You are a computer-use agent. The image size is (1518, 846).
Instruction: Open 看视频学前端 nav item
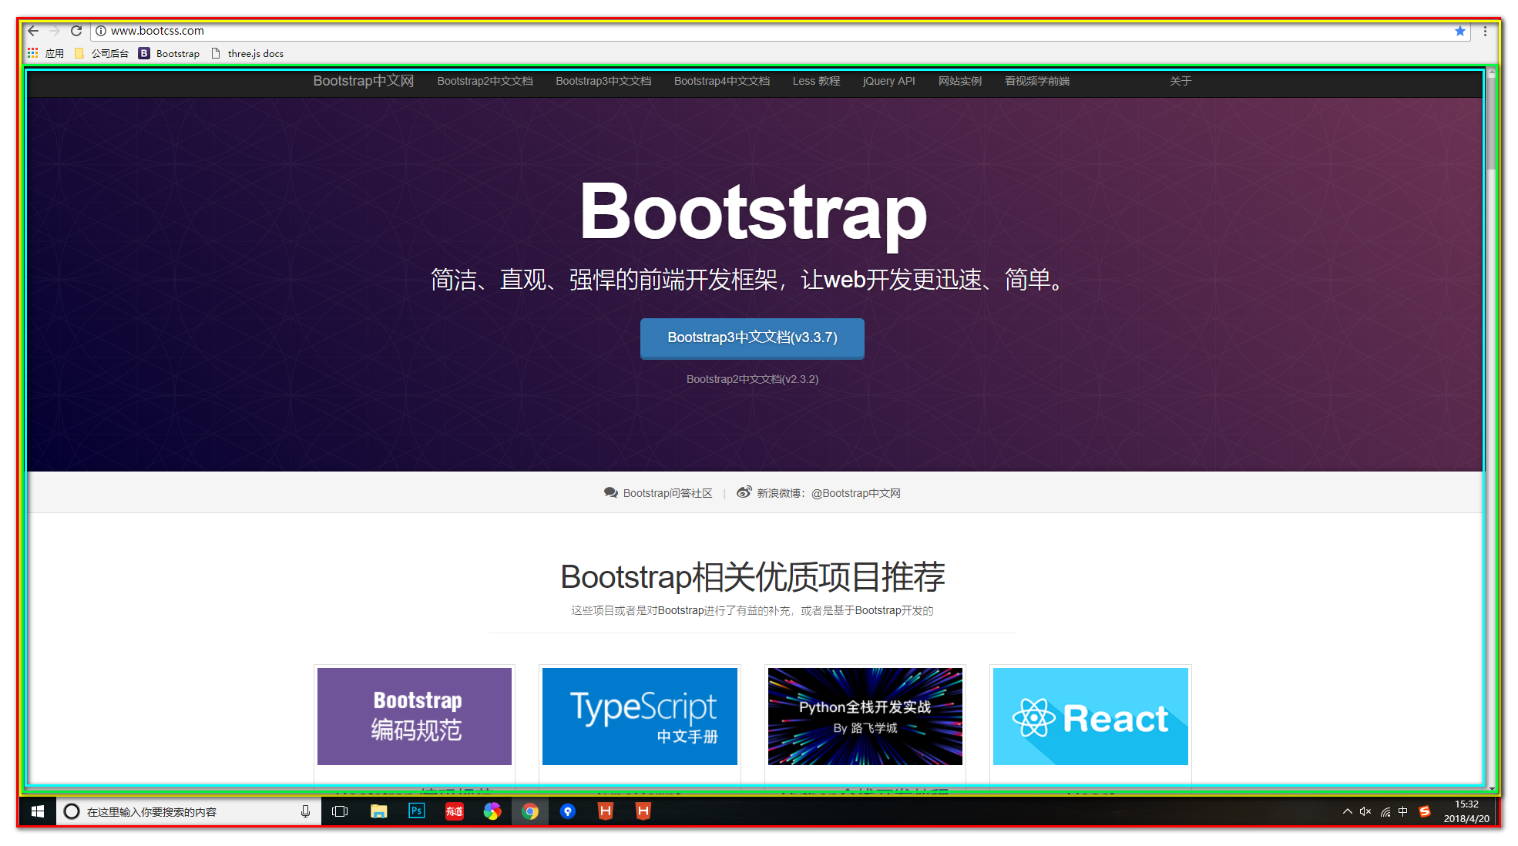pos(1036,81)
